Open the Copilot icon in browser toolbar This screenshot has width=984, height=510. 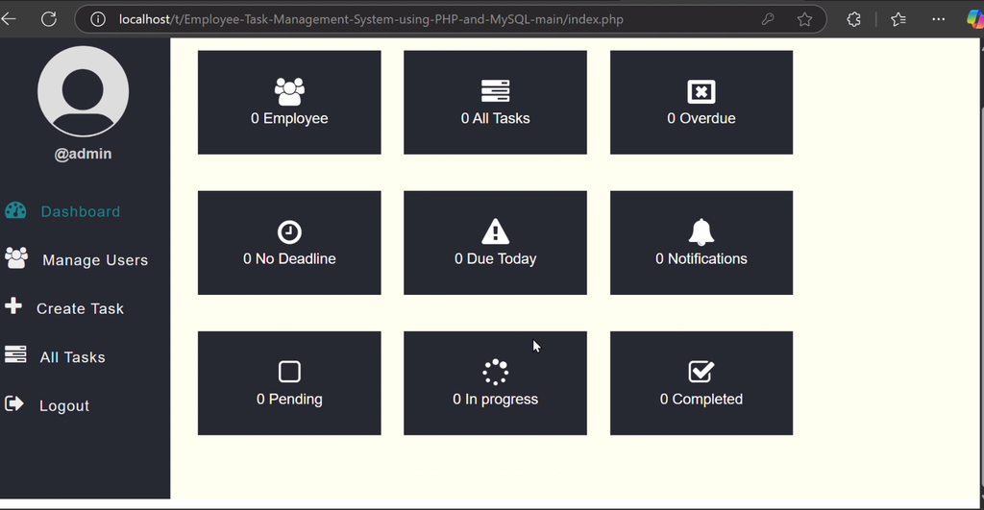(975, 19)
